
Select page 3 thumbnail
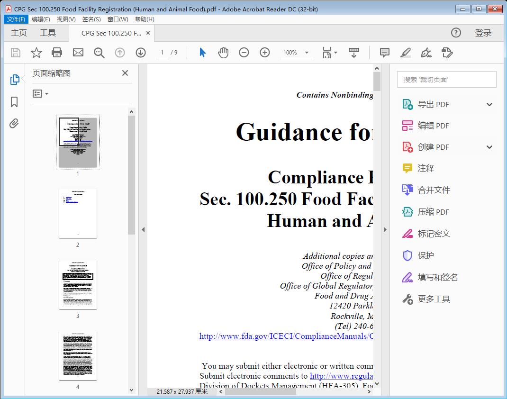pyautogui.click(x=78, y=284)
